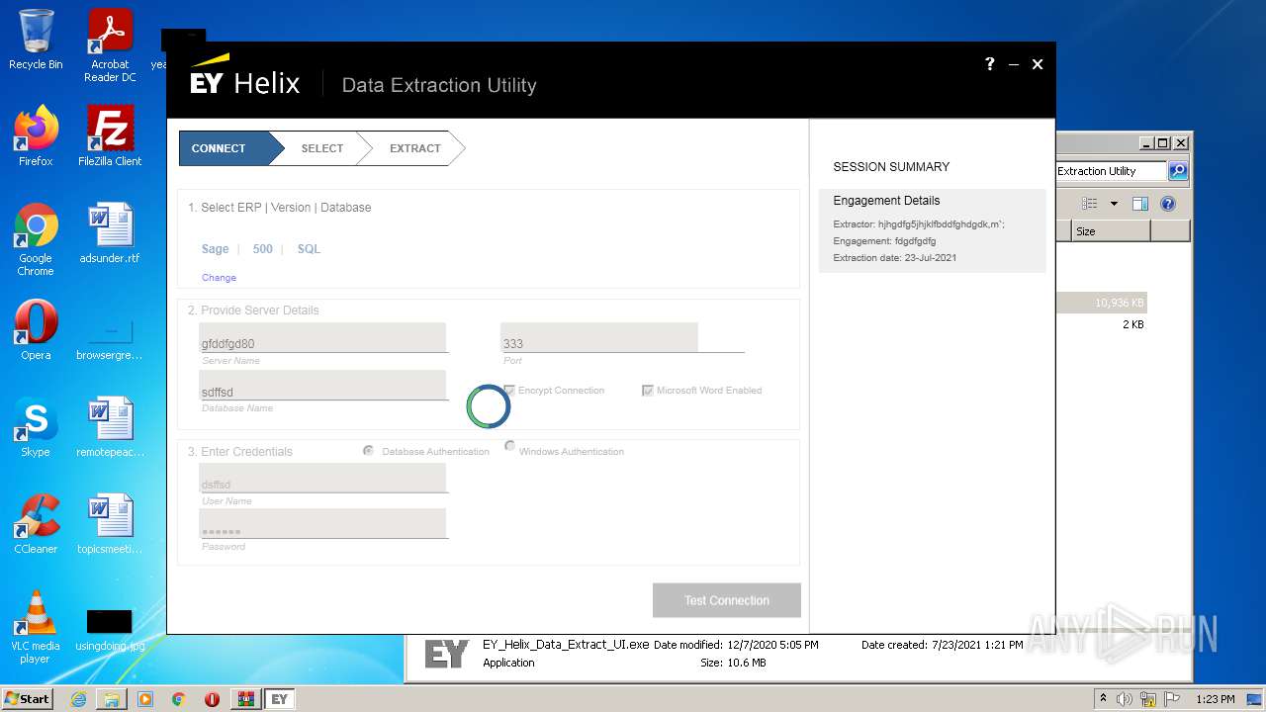The height and width of the screenshot is (712, 1266).
Task: Open the FileZilla Client desktop shortcut
Action: 110,135
